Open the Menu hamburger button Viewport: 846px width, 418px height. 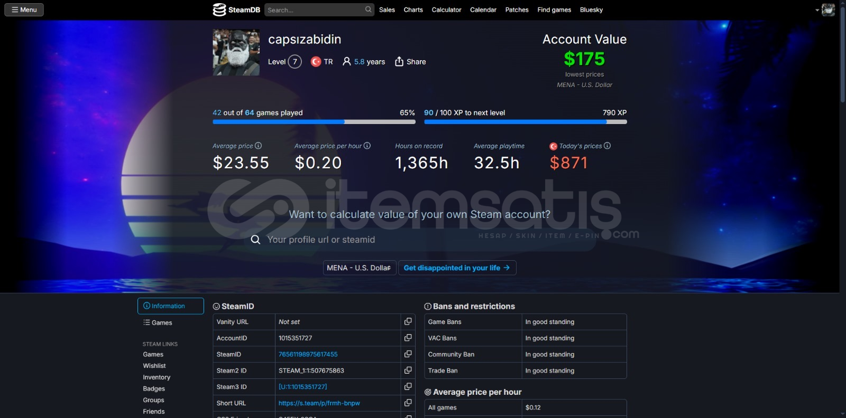tap(24, 9)
